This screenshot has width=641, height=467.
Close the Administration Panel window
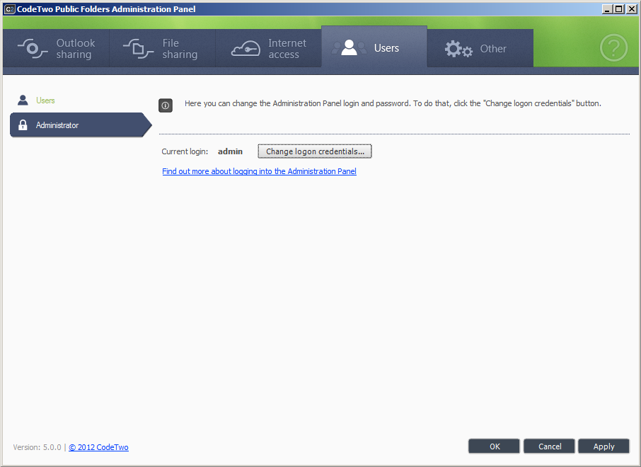pos(631,9)
